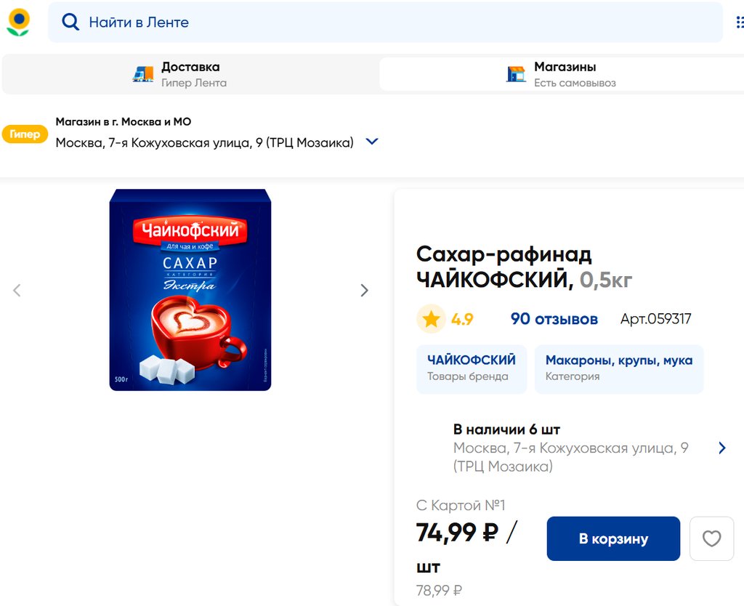Click the Найти в Ленте search field

tap(385, 23)
